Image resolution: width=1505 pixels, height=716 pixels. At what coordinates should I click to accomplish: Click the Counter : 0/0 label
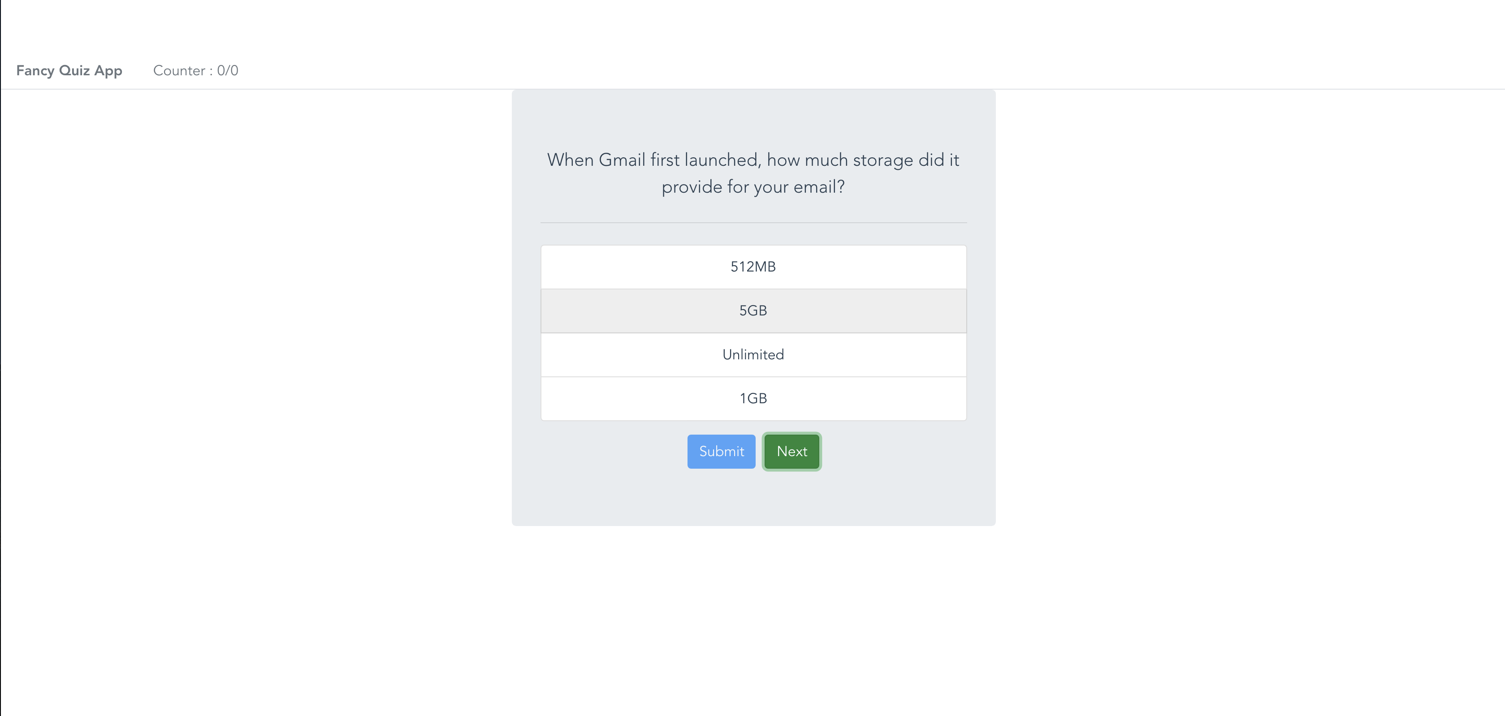pyautogui.click(x=196, y=71)
